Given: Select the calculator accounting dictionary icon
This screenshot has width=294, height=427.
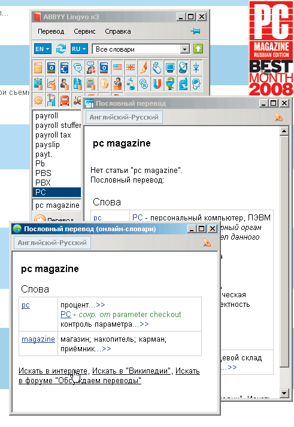Looking at the screenshot, I should click(x=90, y=84).
